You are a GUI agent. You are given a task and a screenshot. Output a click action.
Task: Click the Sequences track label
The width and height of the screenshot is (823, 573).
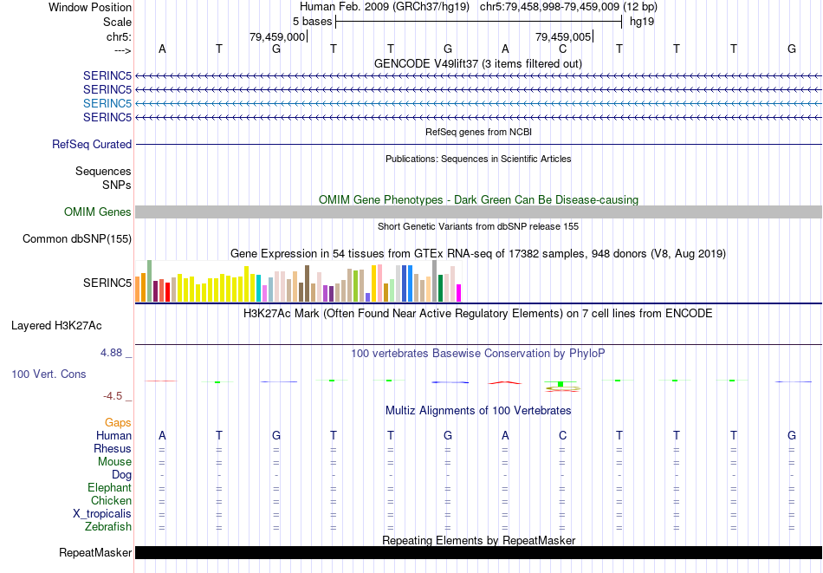103,172
